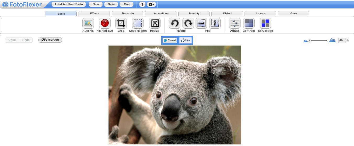Image resolution: width=354 pixels, height=146 pixels.
Task: Open the settings gear dropdown
Action: 151,4
